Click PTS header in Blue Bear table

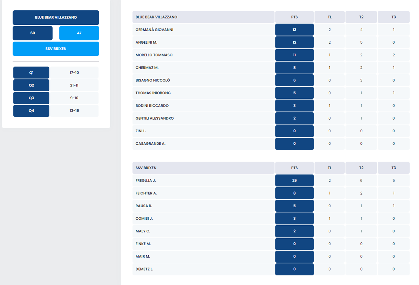tap(294, 17)
